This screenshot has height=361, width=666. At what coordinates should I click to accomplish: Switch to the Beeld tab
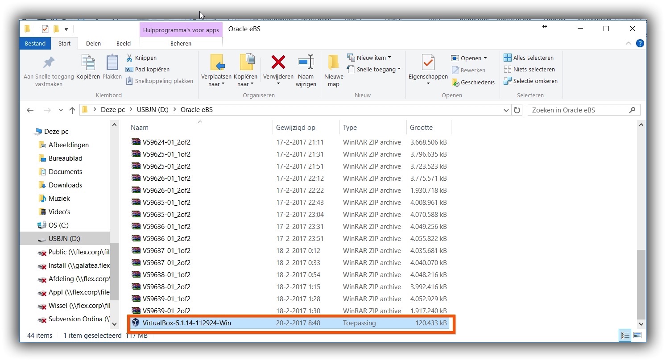pos(124,43)
